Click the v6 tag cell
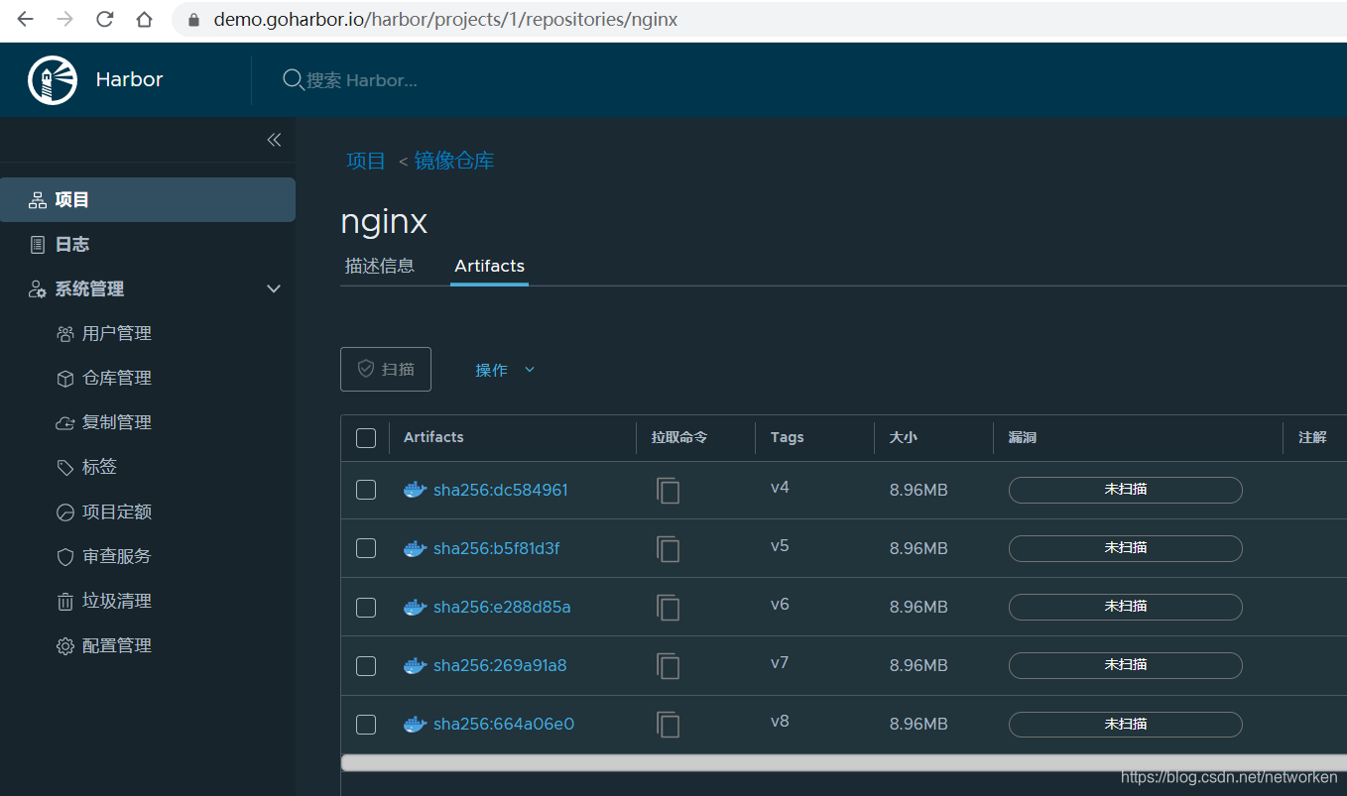The width and height of the screenshot is (1347, 796). [780, 604]
